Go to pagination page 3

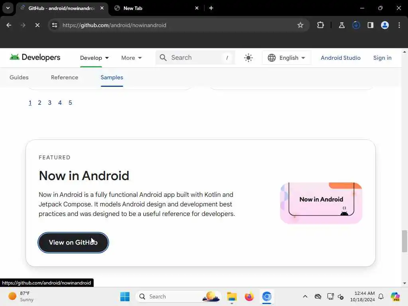[x=50, y=103]
